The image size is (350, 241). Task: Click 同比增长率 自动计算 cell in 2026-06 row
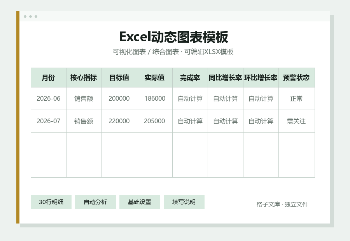point(226,99)
